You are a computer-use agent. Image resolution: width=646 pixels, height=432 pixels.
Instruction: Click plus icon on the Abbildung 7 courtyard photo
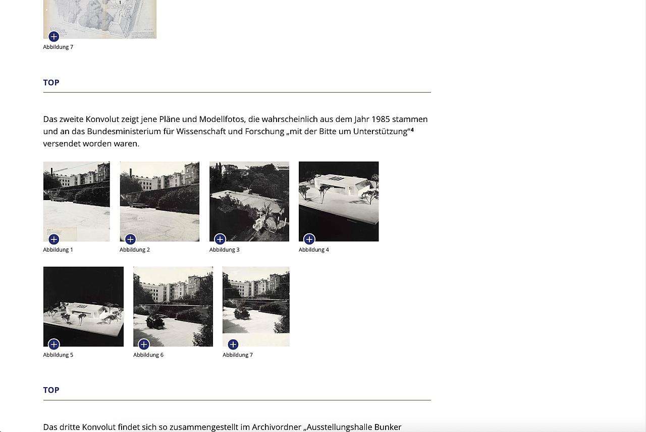[233, 344]
